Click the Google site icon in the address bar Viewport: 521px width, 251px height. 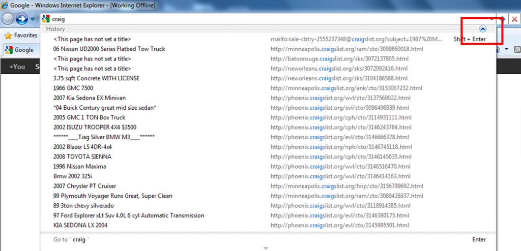tap(46, 19)
